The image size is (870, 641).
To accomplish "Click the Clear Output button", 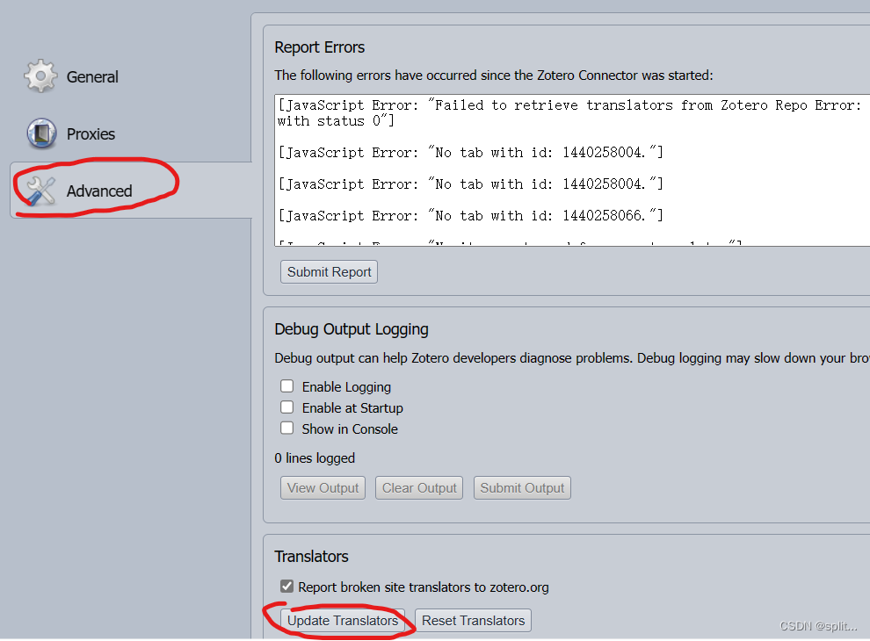I will click(419, 488).
